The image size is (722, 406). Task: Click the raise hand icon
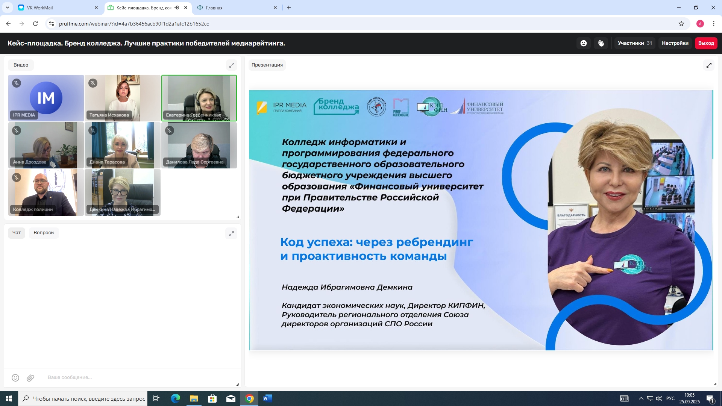pos(601,43)
